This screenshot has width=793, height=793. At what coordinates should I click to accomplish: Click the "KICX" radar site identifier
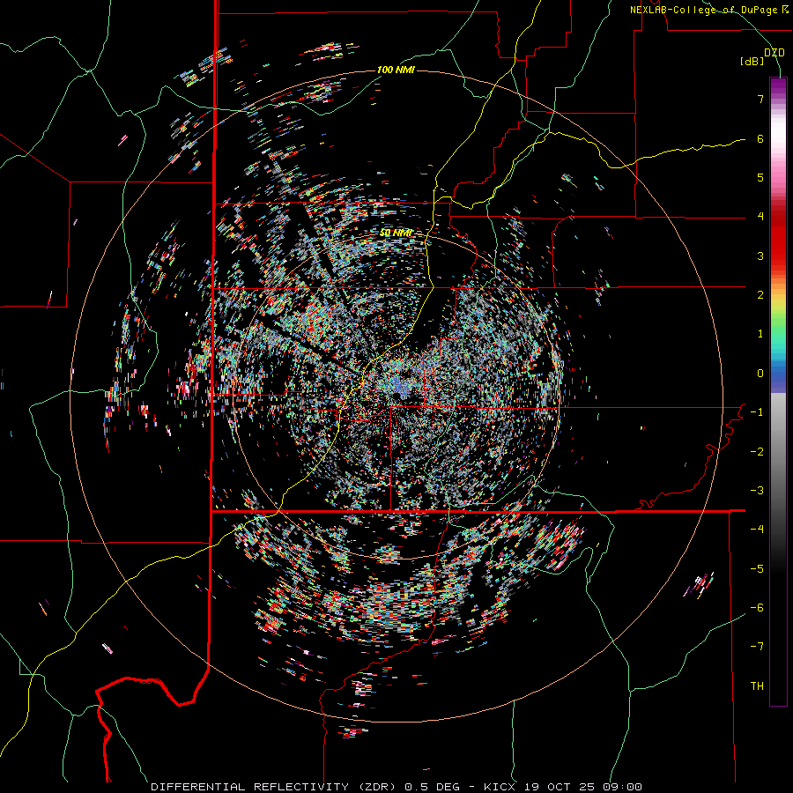click(x=500, y=787)
